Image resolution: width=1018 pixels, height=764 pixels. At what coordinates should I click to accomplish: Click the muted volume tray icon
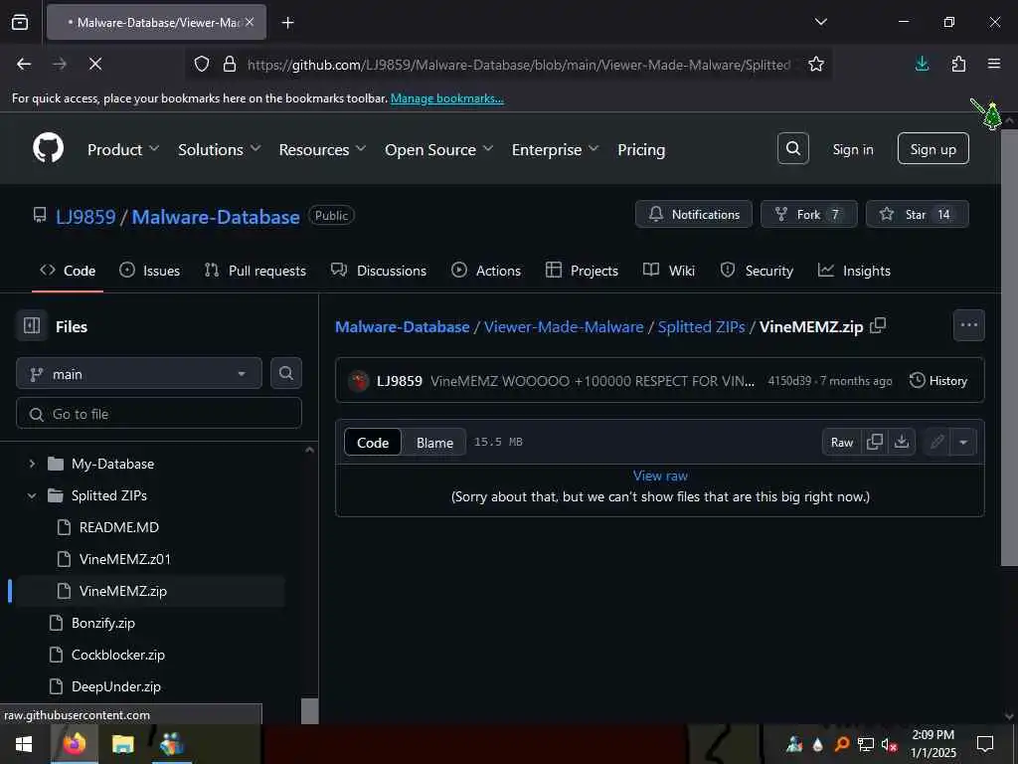(889, 744)
